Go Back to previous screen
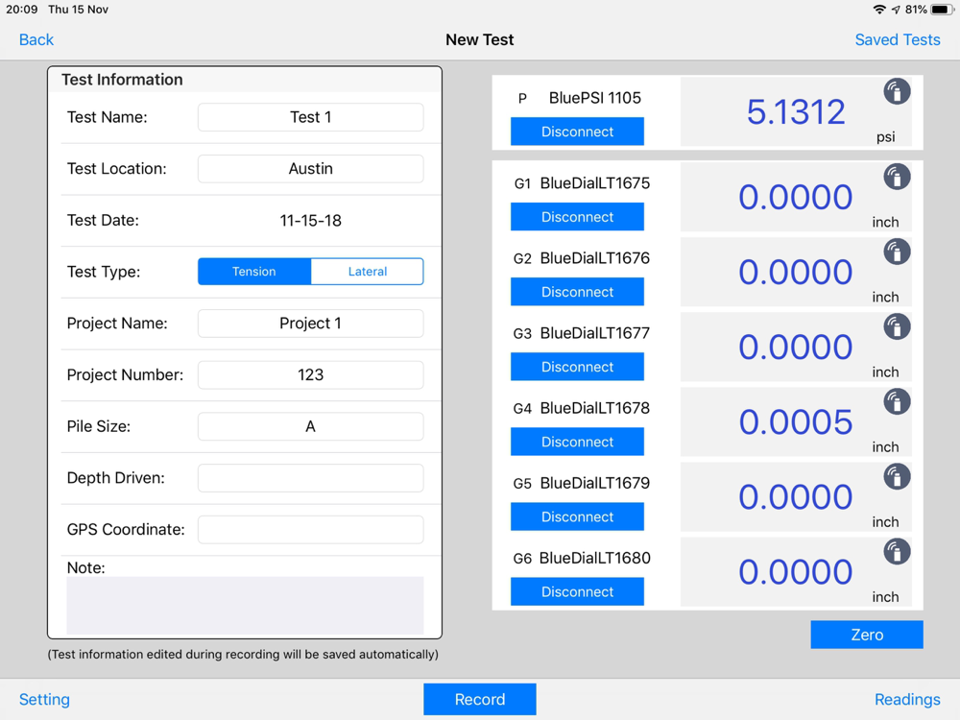 [36, 39]
